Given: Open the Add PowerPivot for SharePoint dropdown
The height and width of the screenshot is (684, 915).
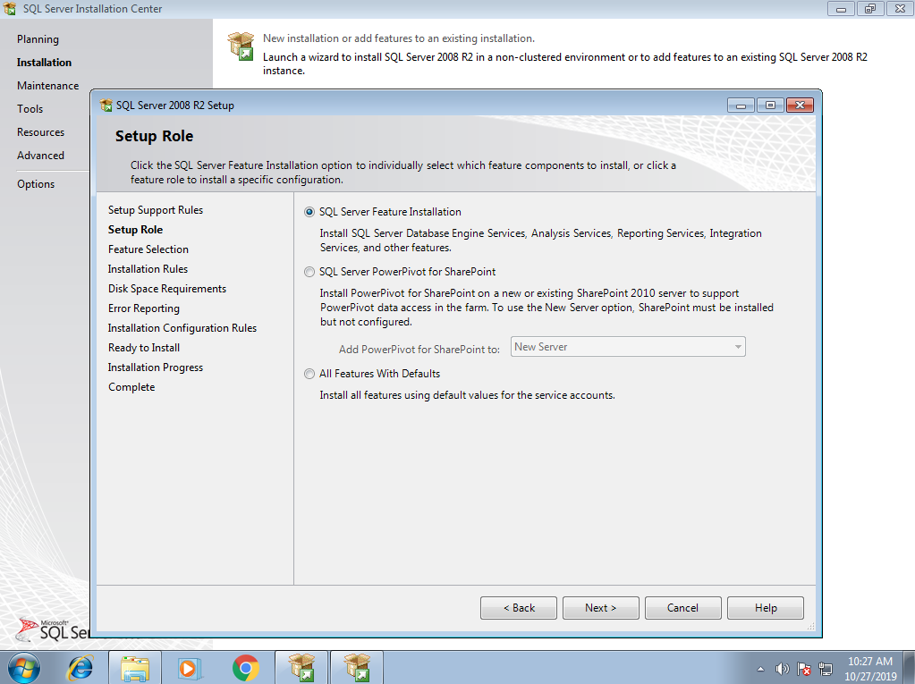Looking at the screenshot, I should (x=628, y=347).
